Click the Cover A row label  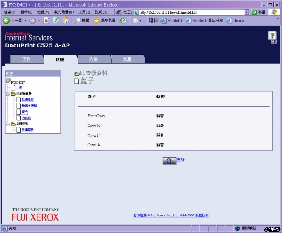tap(94, 145)
